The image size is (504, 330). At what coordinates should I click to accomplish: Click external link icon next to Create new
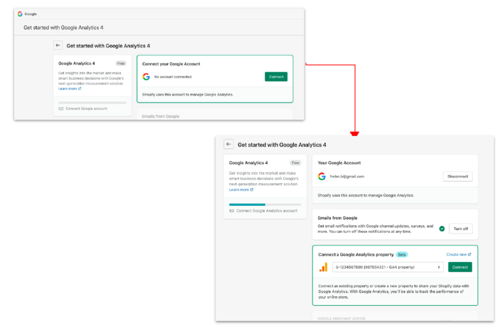point(470,255)
